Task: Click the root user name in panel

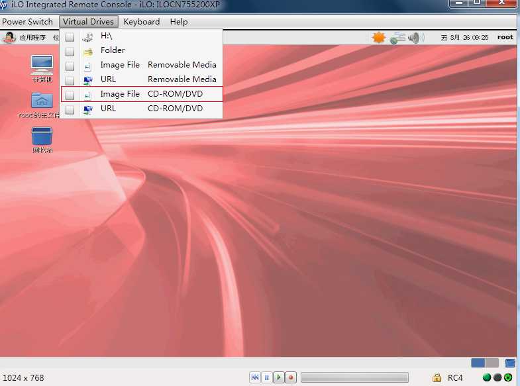Action: [x=505, y=37]
